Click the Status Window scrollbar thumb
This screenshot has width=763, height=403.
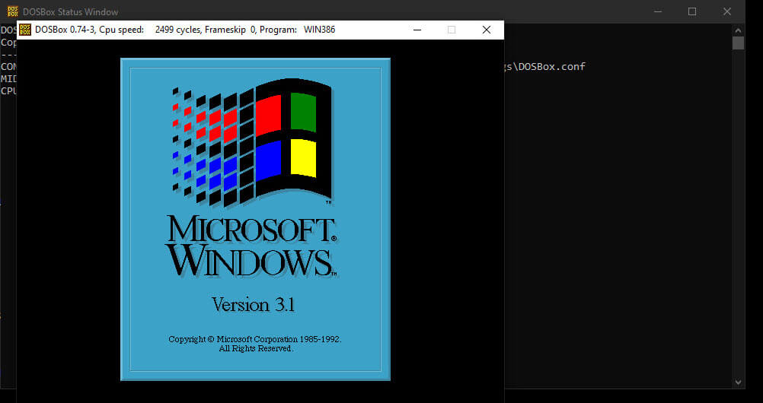(738, 43)
